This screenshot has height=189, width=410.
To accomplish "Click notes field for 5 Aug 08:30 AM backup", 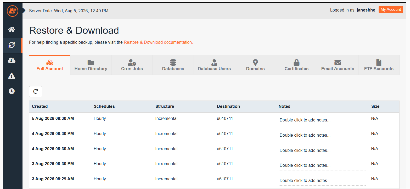I will point(322,120).
